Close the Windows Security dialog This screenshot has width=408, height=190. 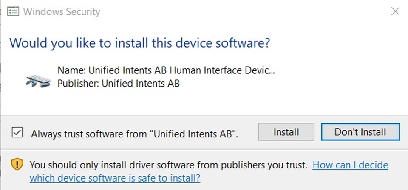395,11
